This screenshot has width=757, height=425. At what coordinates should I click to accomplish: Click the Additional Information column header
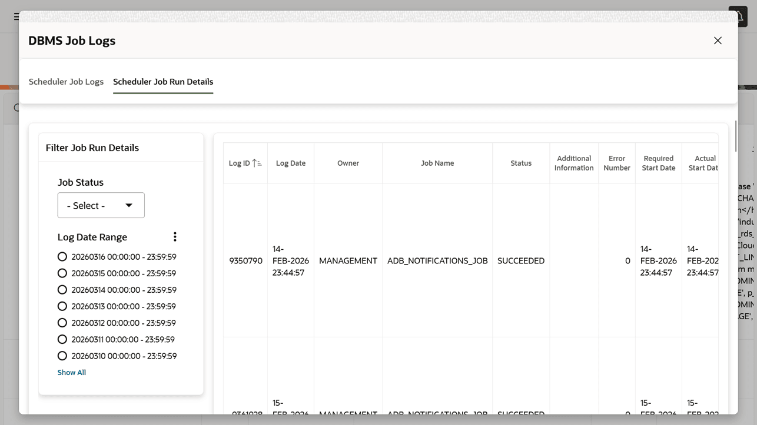point(574,163)
